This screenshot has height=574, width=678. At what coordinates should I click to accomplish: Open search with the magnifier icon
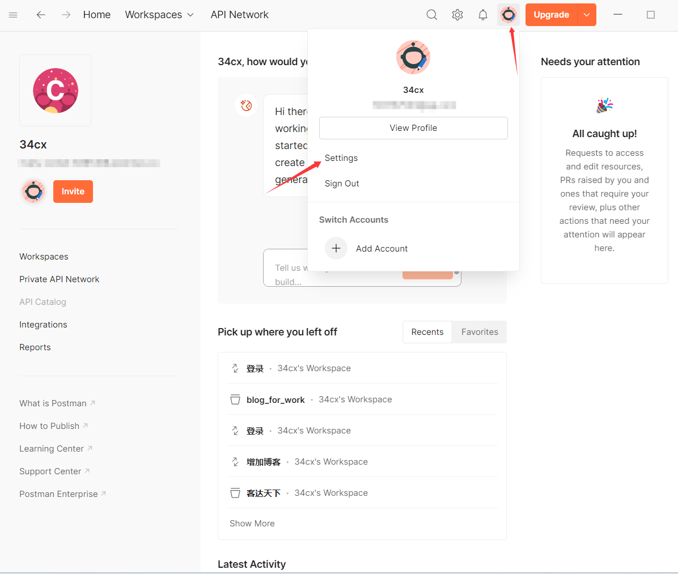(431, 15)
